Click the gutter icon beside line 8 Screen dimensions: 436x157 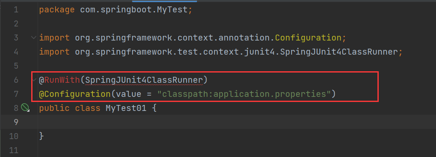point(25,108)
